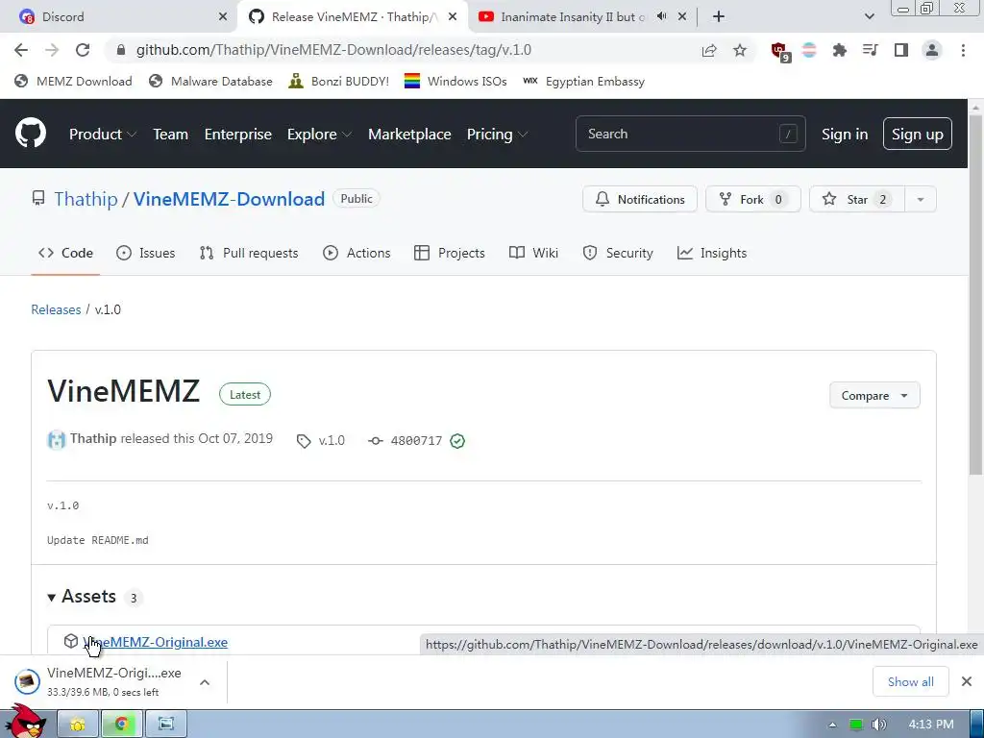This screenshot has width=984, height=738.
Task: Star the repository with Star button
Action: [x=856, y=199]
